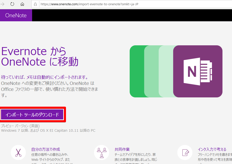This screenshot has height=164, width=232.
Task: Click text 待っていれば、メモは自動的にインポートされます。
Action: 45,77
